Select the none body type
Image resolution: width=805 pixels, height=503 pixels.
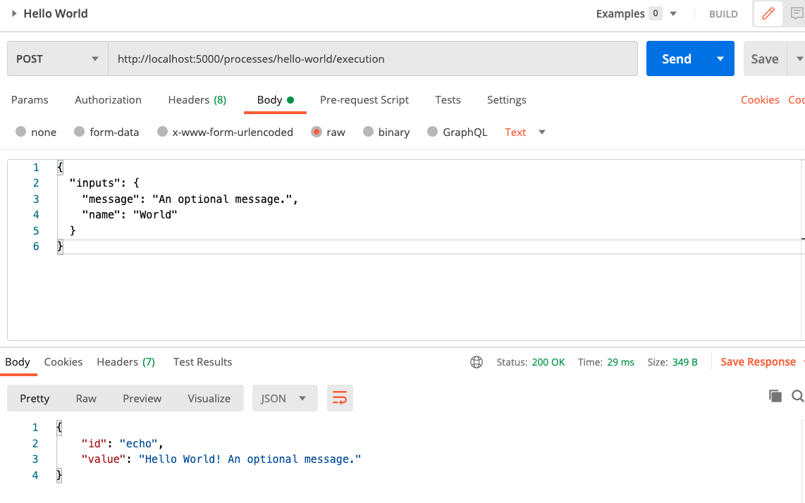click(x=21, y=132)
